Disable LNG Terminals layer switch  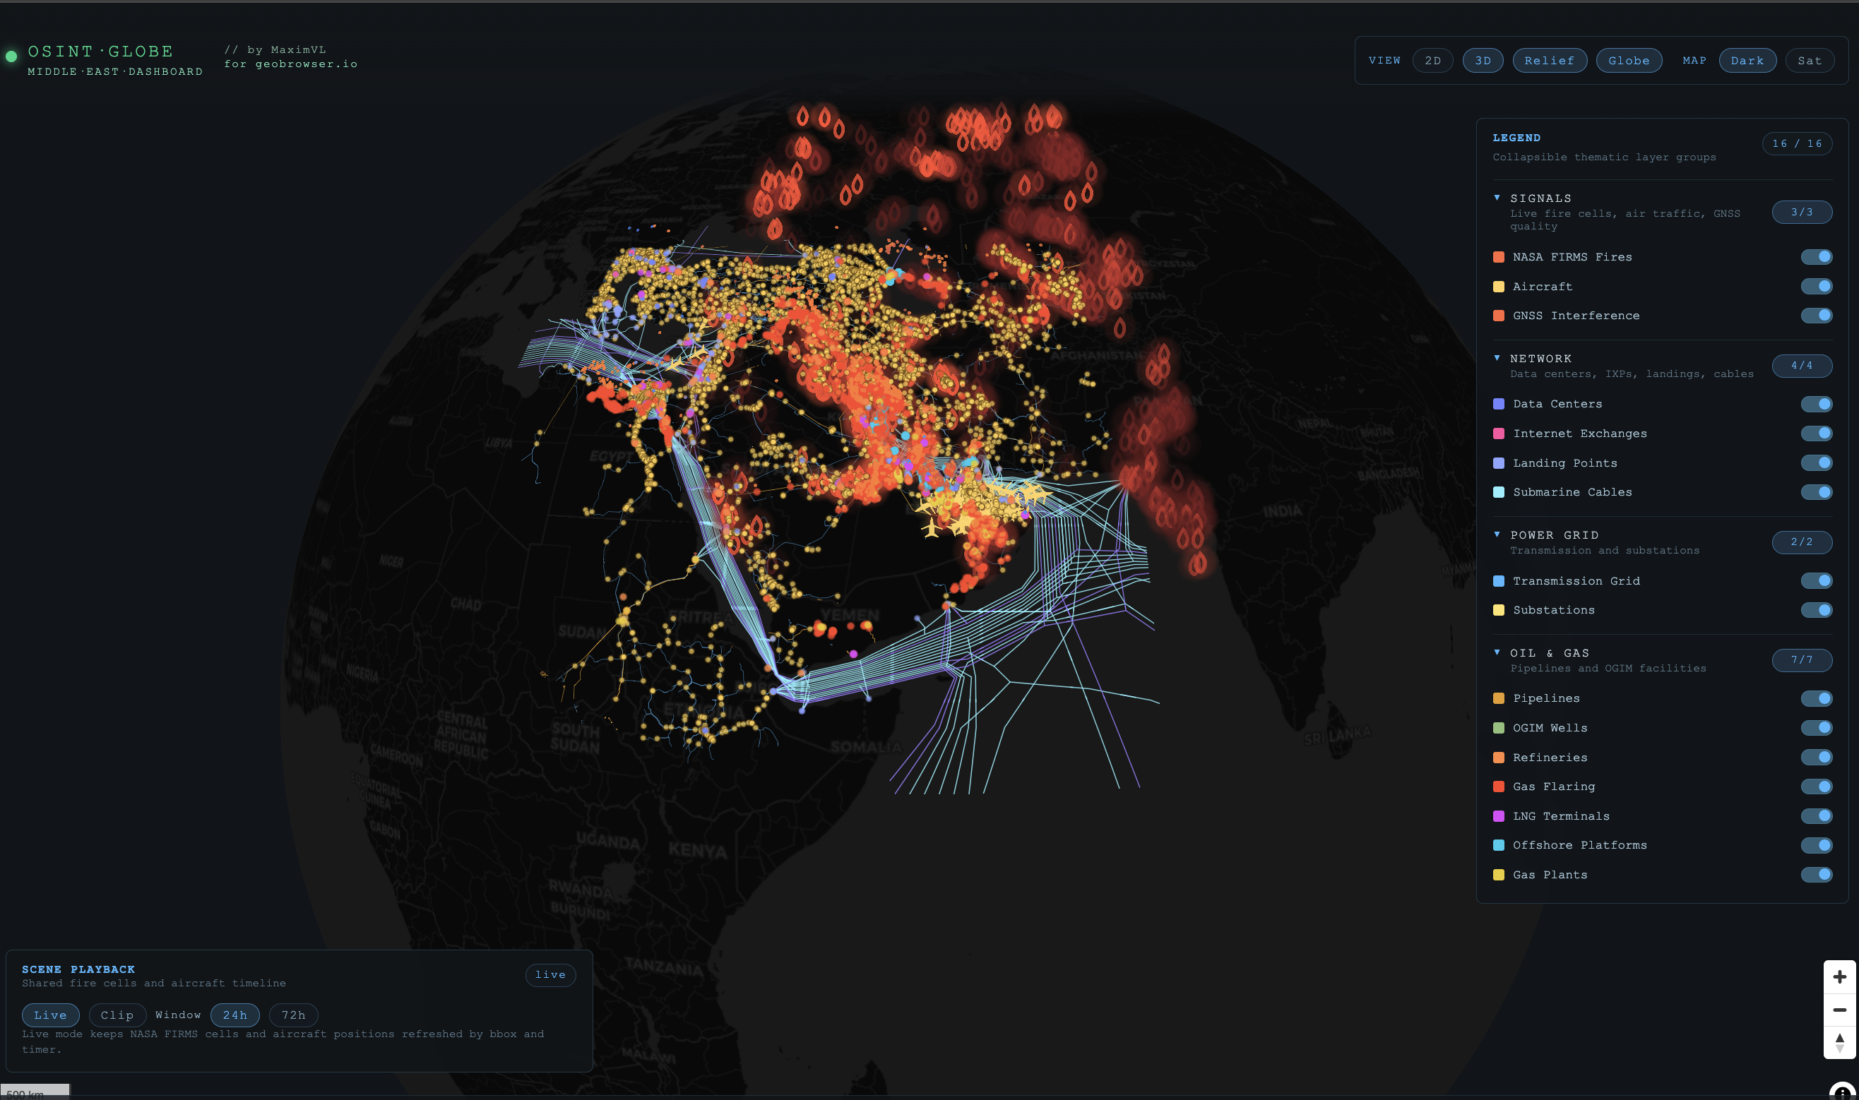(x=1816, y=816)
